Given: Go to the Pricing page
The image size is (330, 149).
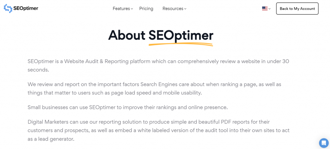Looking at the screenshot, I should 146,9.
